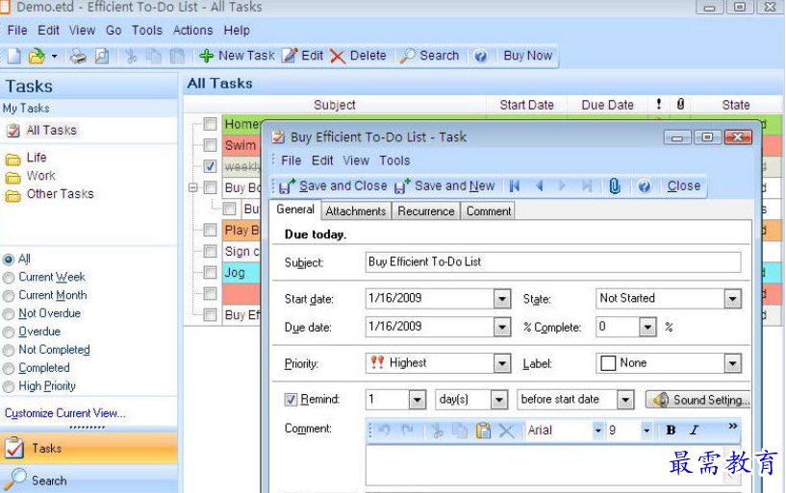Select Not Overdue filter
The image size is (786, 493).
click(8, 314)
